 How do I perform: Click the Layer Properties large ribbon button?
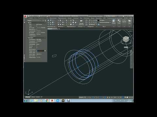click(x=81, y=22)
